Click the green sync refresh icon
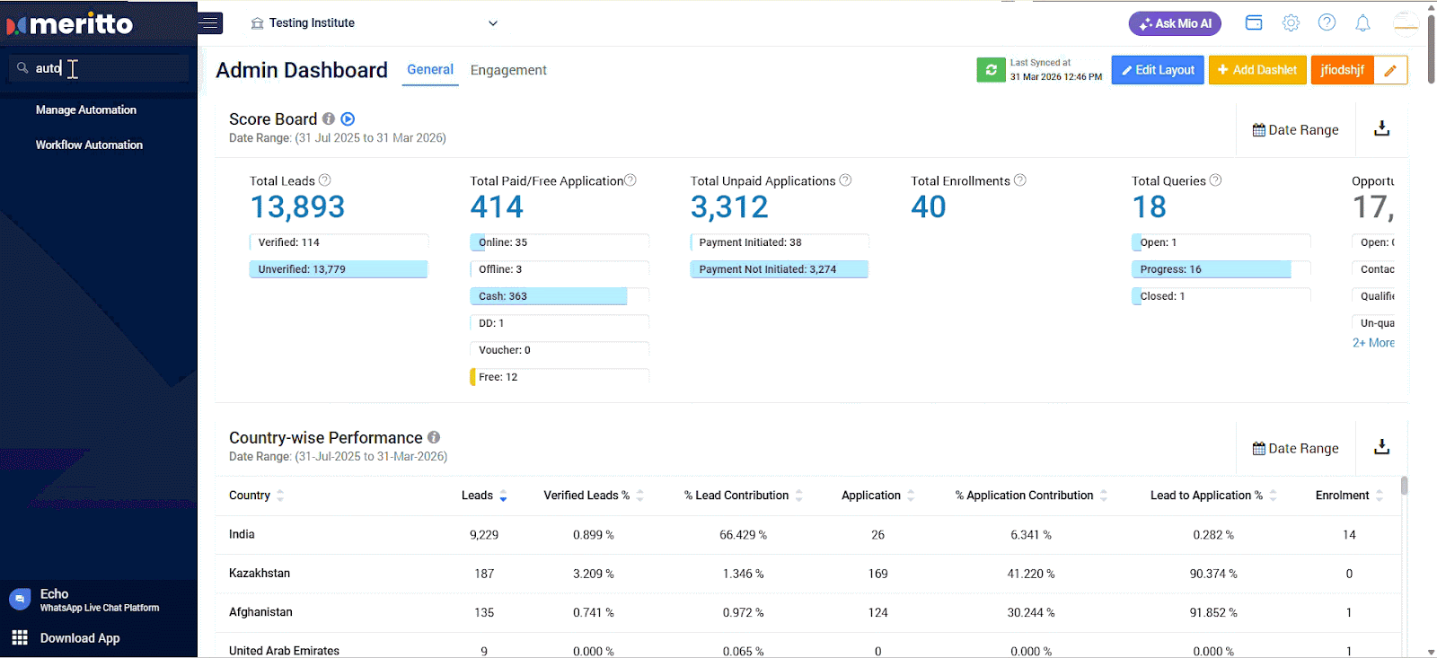The width and height of the screenshot is (1437, 658). (991, 70)
